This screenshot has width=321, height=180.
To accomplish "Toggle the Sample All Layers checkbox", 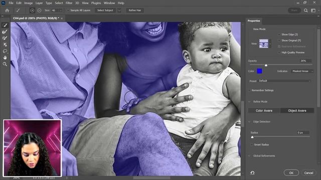I will click(x=68, y=10).
